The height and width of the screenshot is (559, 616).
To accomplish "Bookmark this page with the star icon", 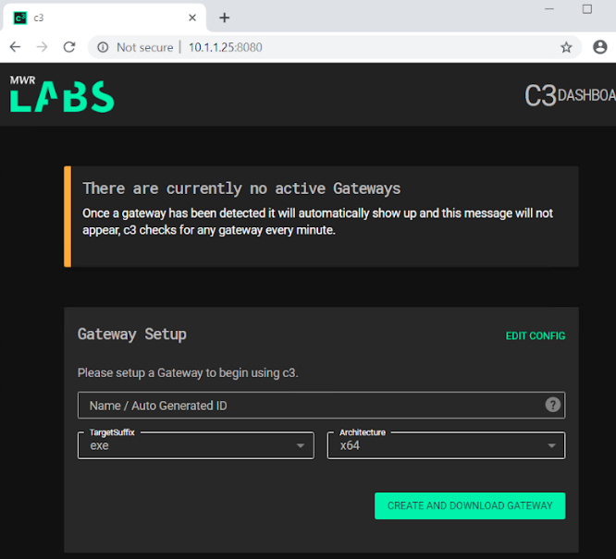I will [x=566, y=47].
